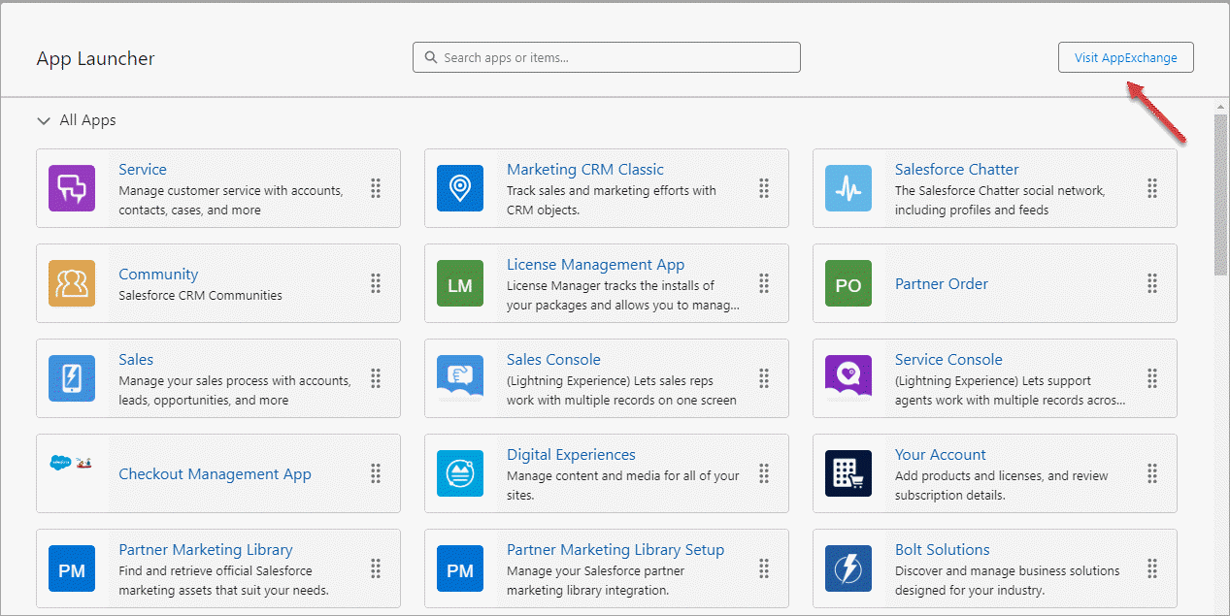Viewport: 1230px width, 616px height.
Task: Click the orange Community app icon
Action: pos(72,283)
